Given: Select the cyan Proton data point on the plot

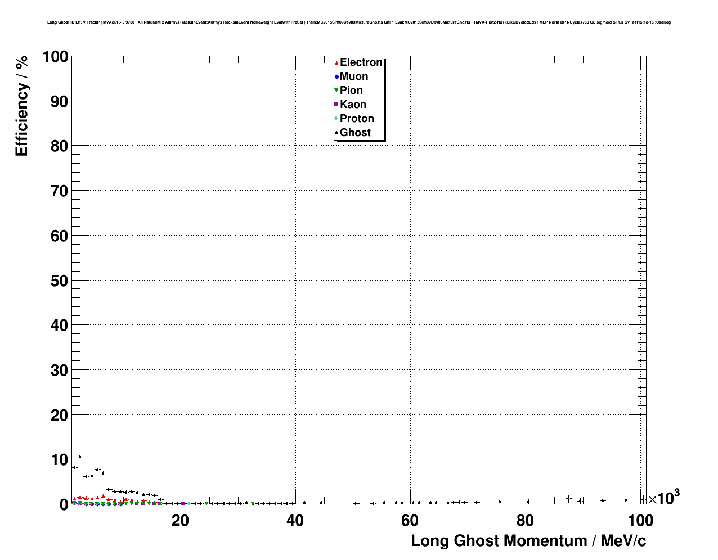Looking at the screenshot, I should click(x=189, y=503).
